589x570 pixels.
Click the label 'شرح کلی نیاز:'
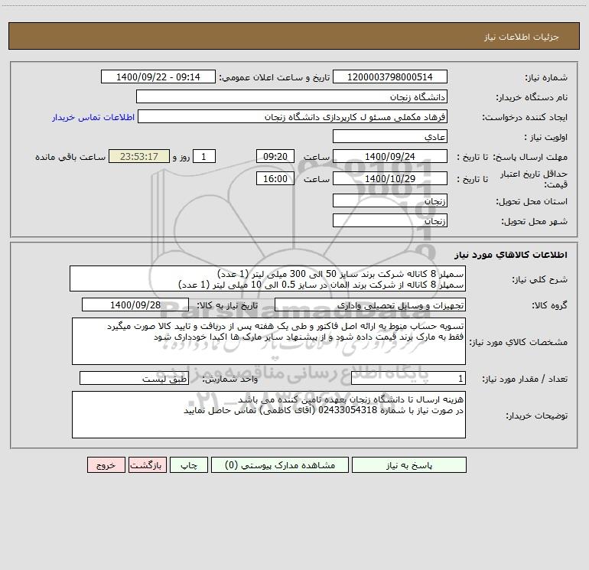pyautogui.click(x=540, y=279)
